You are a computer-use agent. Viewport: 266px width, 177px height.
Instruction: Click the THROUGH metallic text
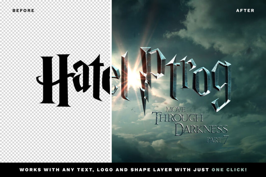click(x=177, y=117)
